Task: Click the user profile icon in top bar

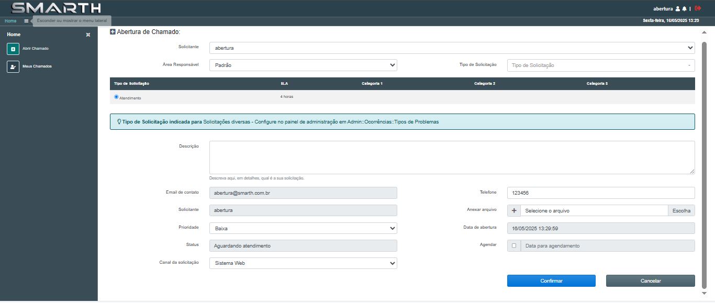Action: [678, 8]
